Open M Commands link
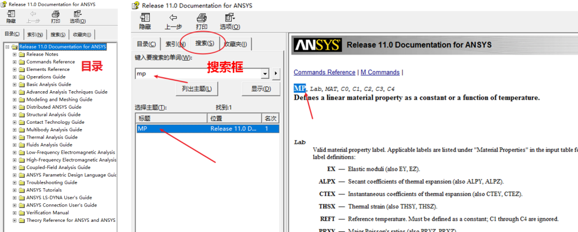The image size is (578, 232). [x=380, y=73]
